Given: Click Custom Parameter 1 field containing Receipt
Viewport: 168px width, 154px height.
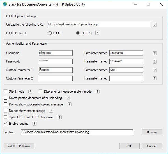Looking at the screenshot, I should click(x=56, y=70).
